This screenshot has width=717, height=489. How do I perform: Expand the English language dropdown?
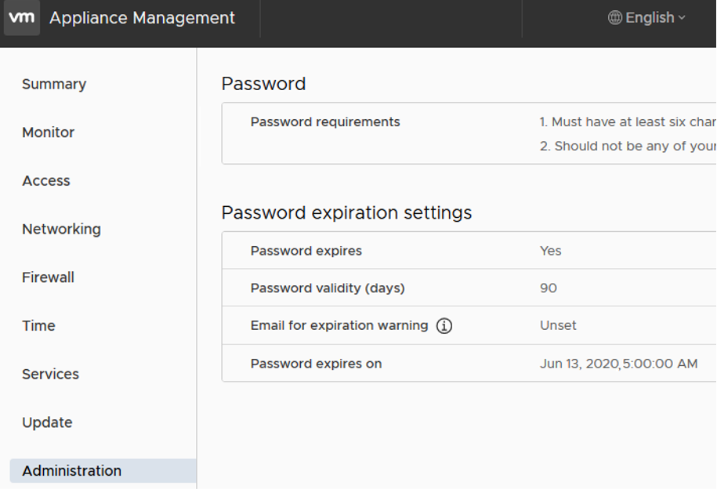point(649,17)
